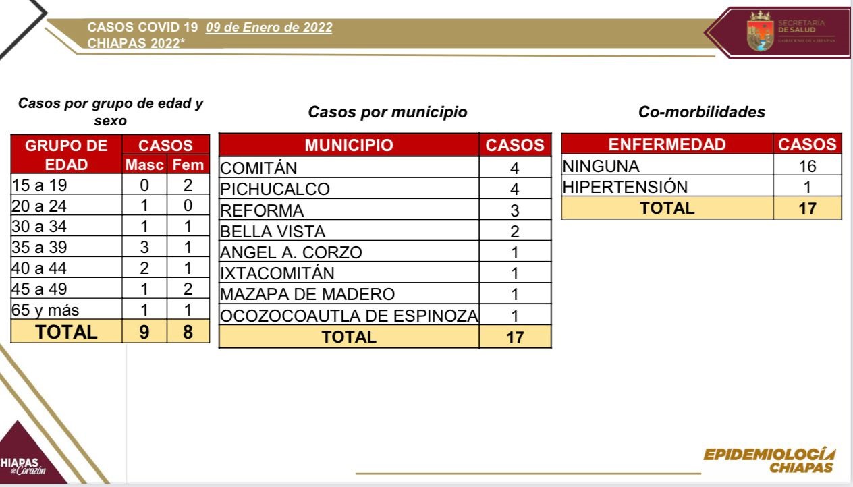Select the OCOZOCOAUTLA DE ESPINOZA row
The height and width of the screenshot is (487, 853).
[x=385, y=315]
